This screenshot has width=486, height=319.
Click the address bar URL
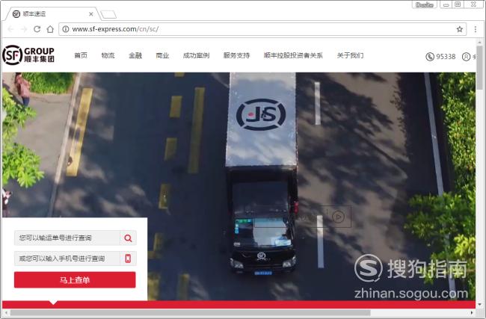pyautogui.click(x=115, y=29)
